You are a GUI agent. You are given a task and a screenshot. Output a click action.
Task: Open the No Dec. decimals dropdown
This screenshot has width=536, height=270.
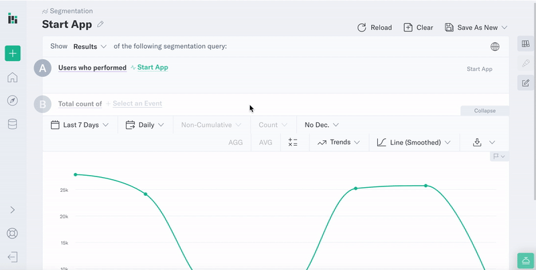point(322,125)
